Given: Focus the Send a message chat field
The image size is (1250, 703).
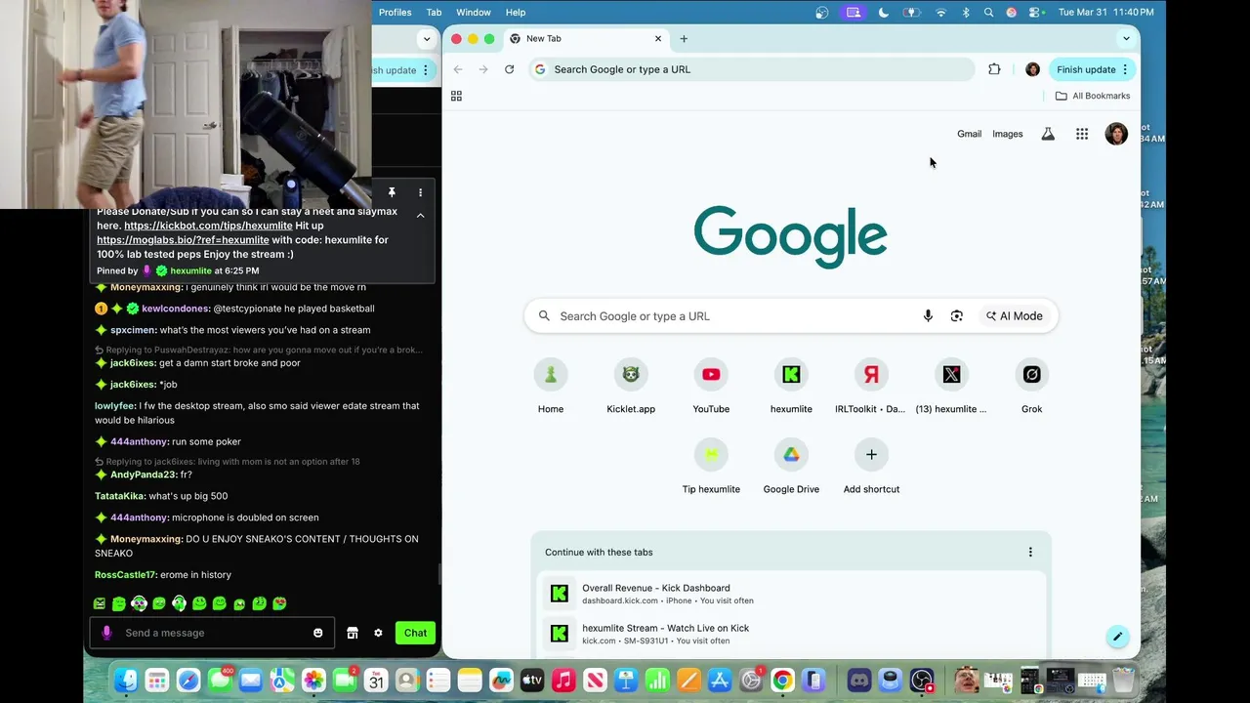Looking at the screenshot, I should pyautogui.click(x=212, y=633).
